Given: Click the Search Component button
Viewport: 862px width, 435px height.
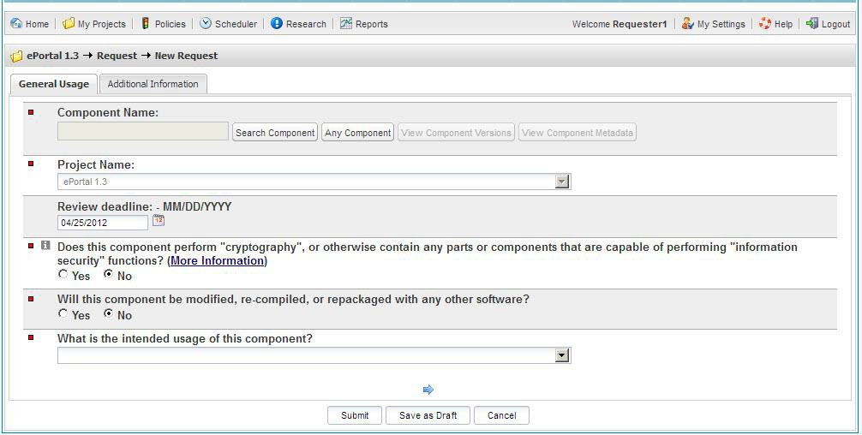Looking at the screenshot, I should click(275, 133).
